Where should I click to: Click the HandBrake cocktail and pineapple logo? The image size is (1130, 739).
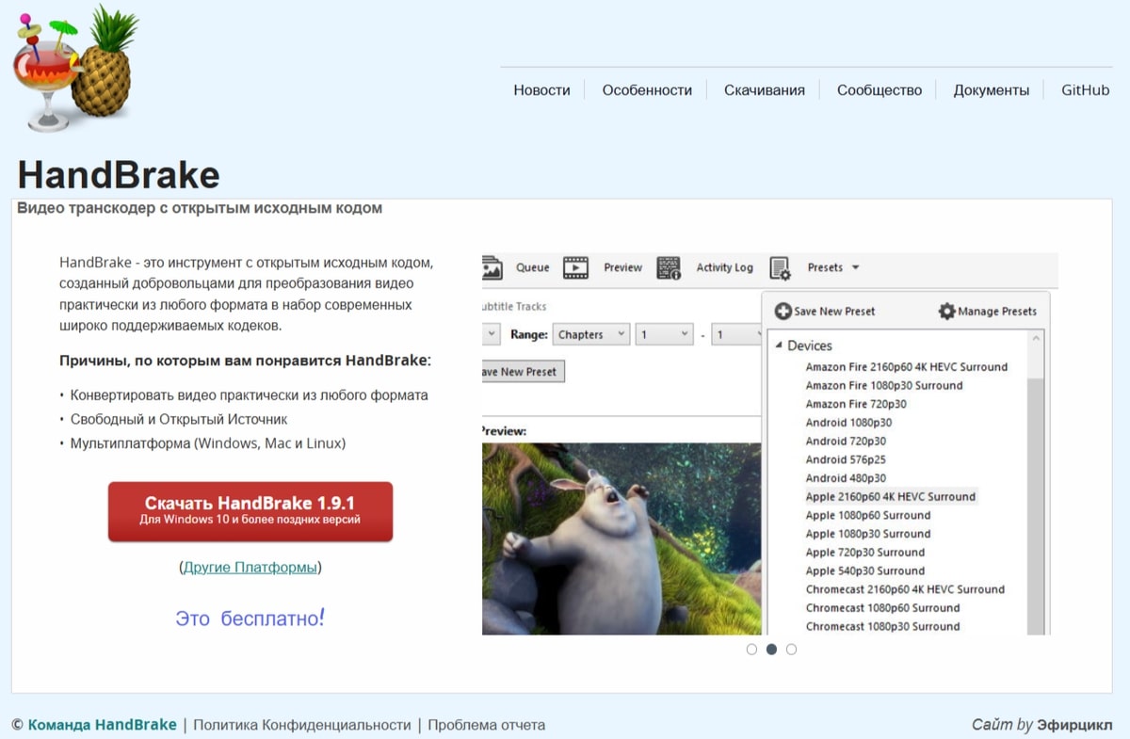click(75, 71)
